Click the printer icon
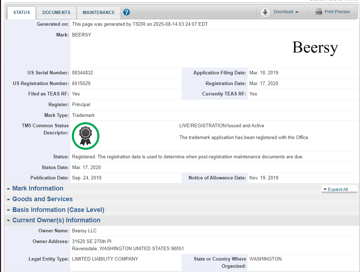 click(x=319, y=12)
